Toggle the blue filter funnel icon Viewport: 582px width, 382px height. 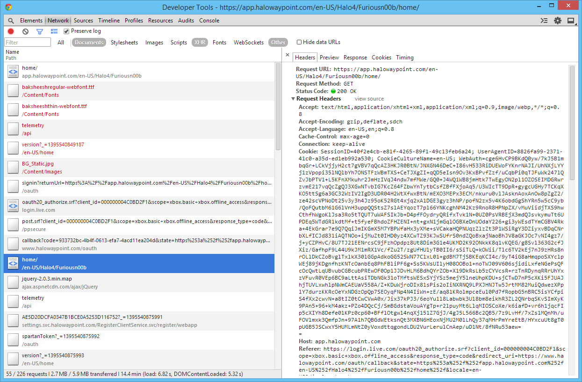coord(40,31)
